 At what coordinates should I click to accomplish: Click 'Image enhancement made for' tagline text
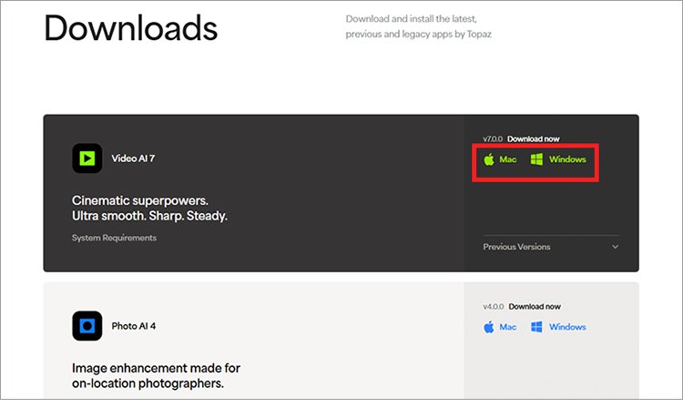pos(156,368)
